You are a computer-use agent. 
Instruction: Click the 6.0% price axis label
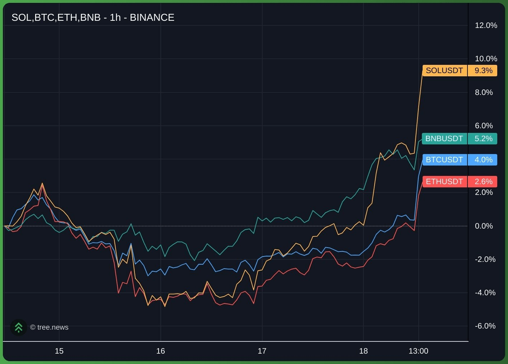(x=484, y=126)
